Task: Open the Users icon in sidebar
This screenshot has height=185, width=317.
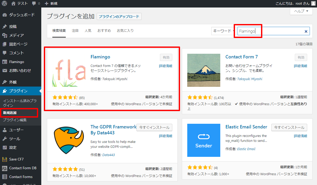Action: tap(5, 130)
